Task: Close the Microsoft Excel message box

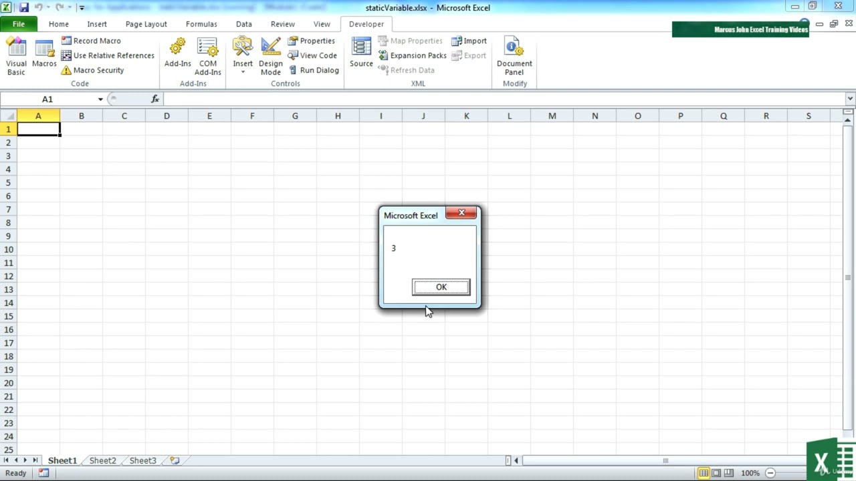Action: coord(461,213)
